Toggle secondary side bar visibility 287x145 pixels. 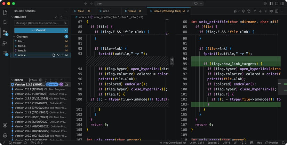282,3
